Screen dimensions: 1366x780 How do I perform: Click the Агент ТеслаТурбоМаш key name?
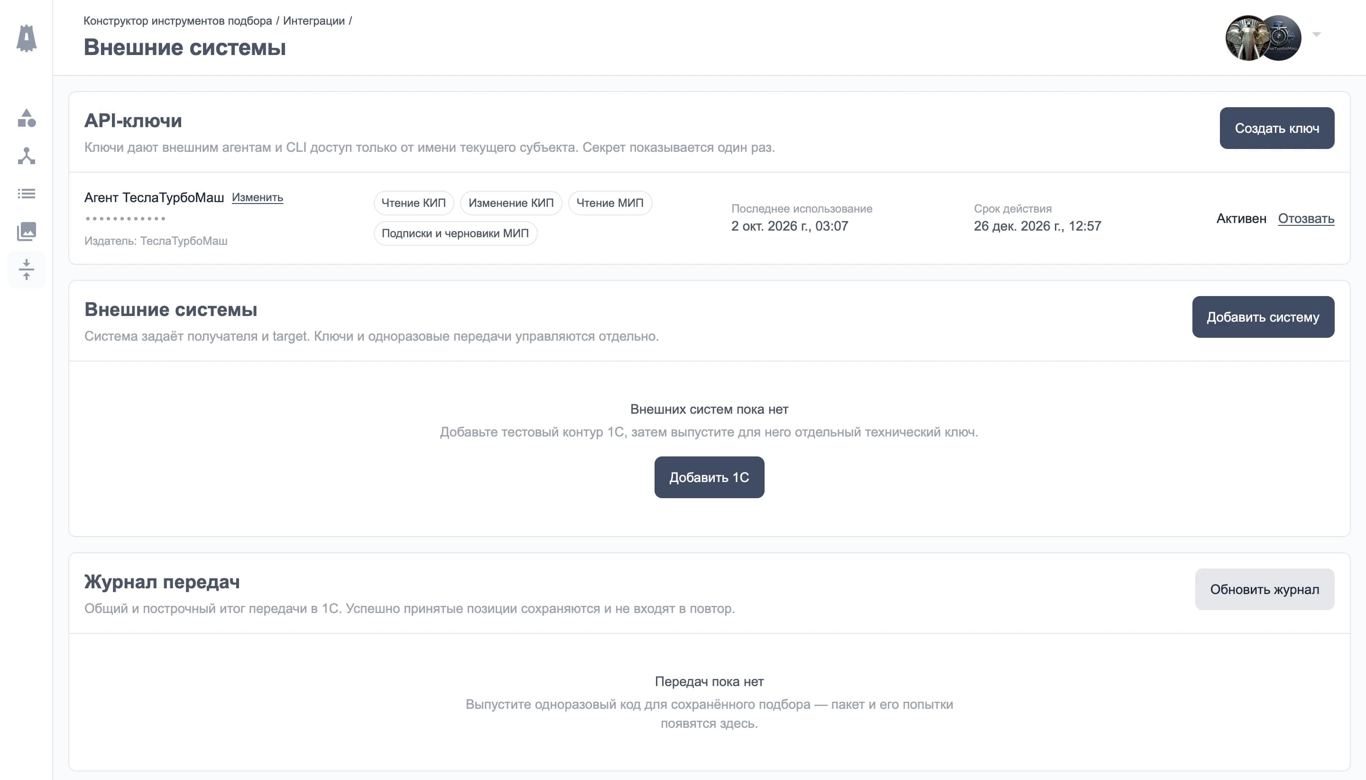pos(154,197)
